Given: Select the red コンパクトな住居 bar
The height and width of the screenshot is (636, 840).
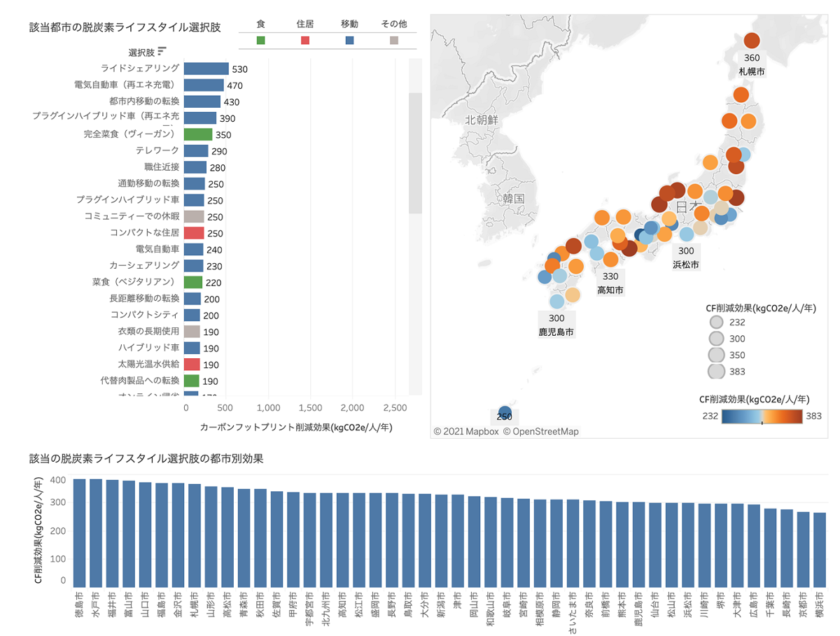Looking at the screenshot, I should pos(193,233).
